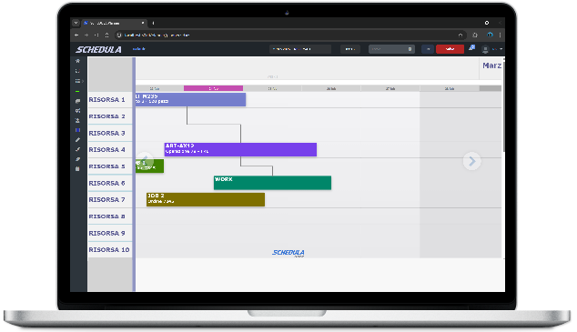Select the highlighted magenta day in timeline header
Screen dimensions: 577x332
[213, 88]
